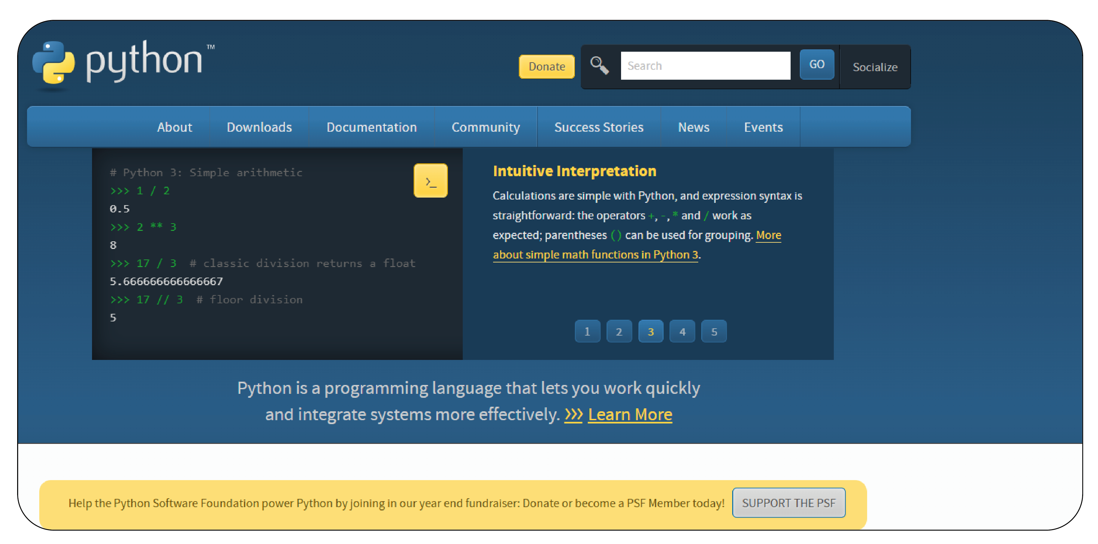Click pagination button number 1

coord(587,331)
